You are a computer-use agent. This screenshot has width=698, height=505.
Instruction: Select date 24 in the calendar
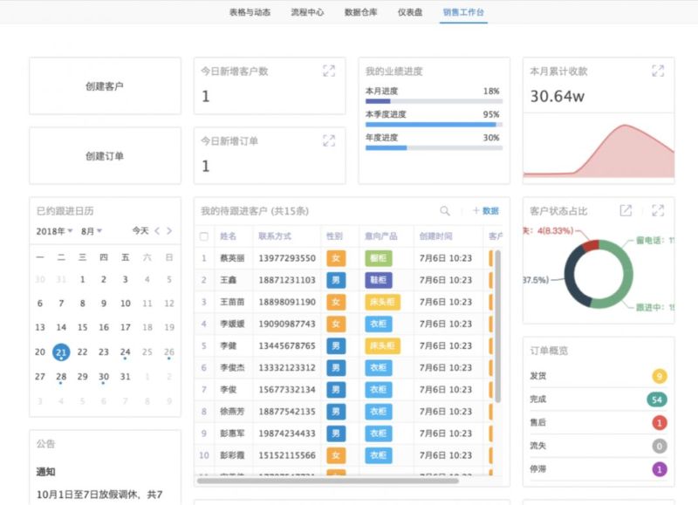coord(125,352)
